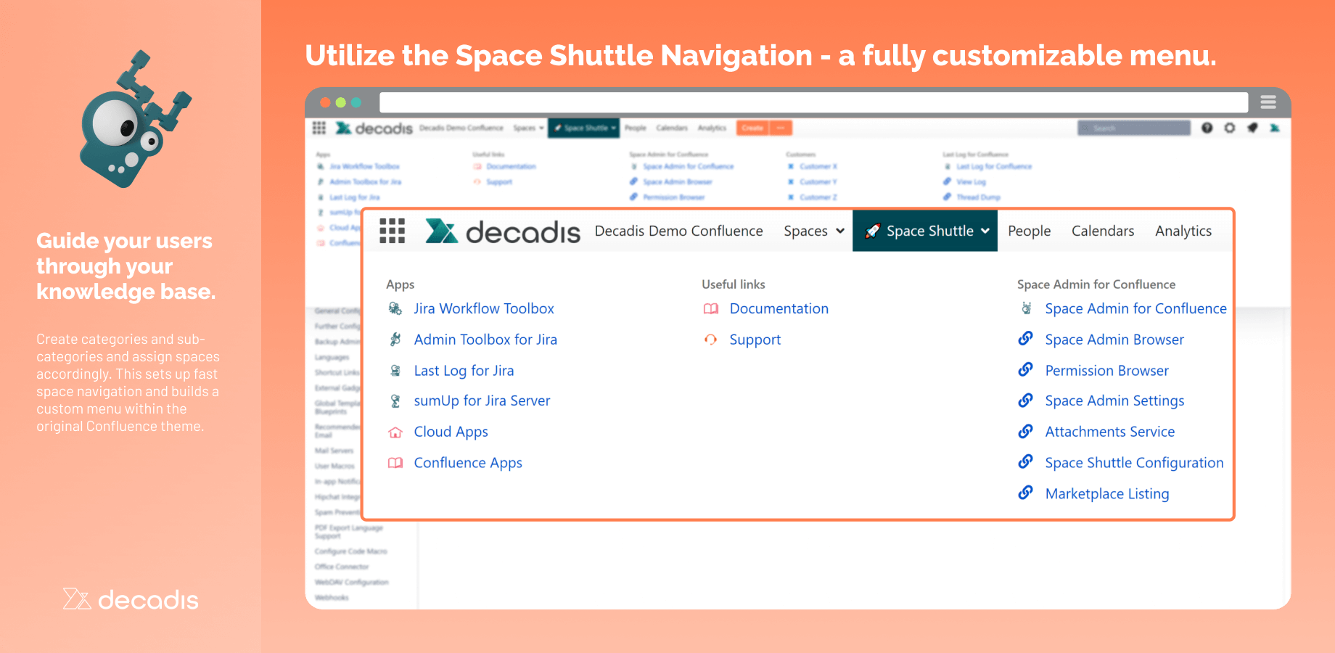
Task: Select Languages in the admin sidebar
Action: point(332,357)
